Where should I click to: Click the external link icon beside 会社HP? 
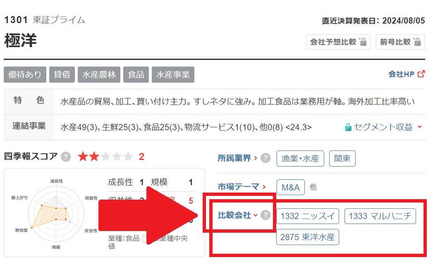pyautogui.click(x=421, y=74)
